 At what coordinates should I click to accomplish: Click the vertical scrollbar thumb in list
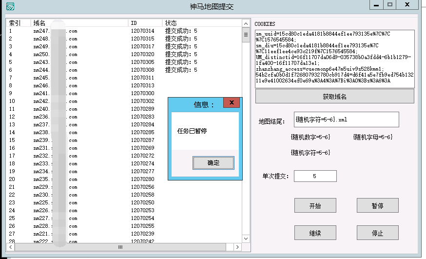246,35
